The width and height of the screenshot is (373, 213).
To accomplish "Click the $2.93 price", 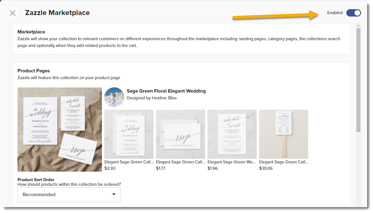I will [110, 168].
